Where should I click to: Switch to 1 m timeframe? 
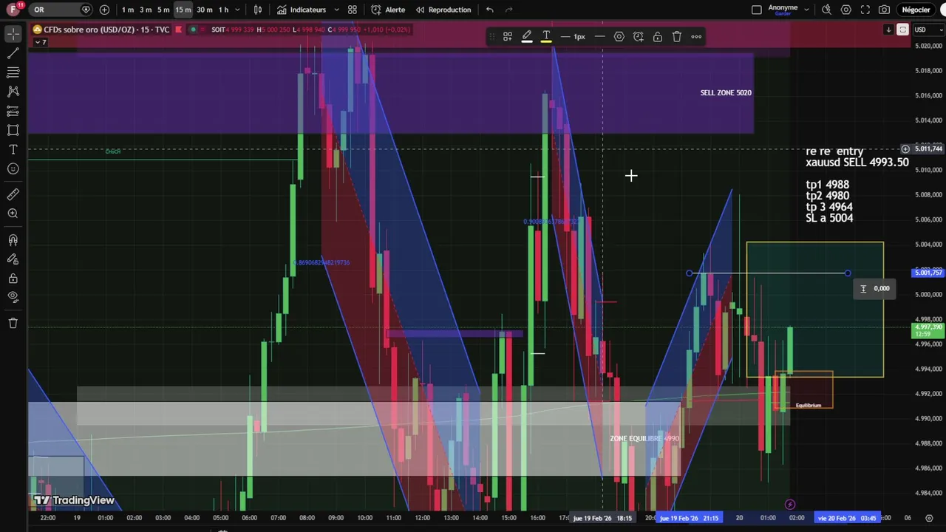click(128, 10)
